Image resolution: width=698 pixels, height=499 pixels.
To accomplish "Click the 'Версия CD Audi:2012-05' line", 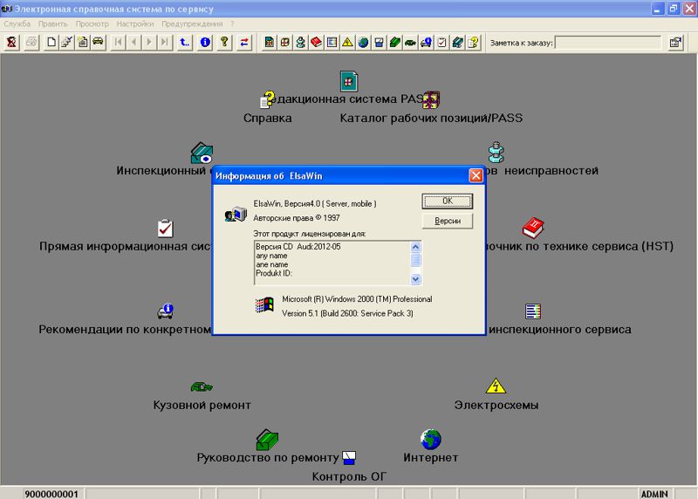I will point(298,247).
